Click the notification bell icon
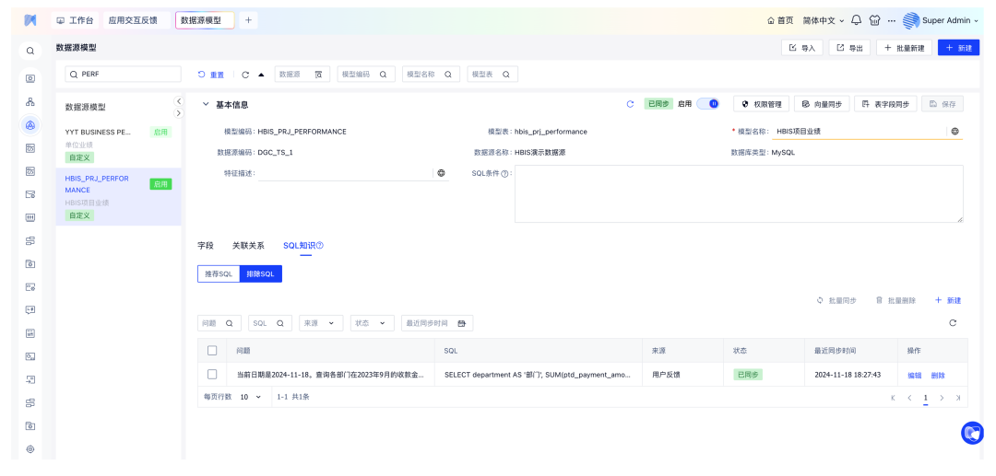The height and width of the screenshot is (476, 996). [x=856, y=20]
